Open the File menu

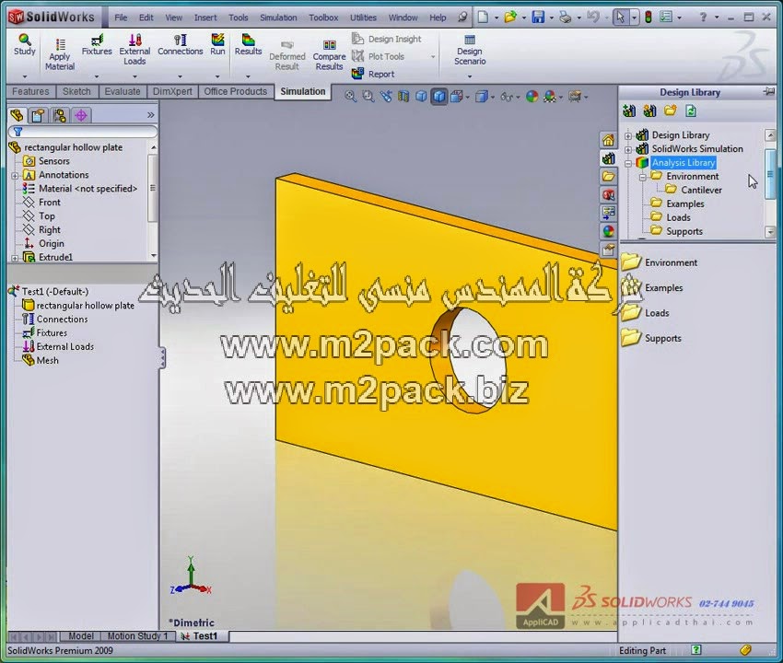tap(121, 17)
